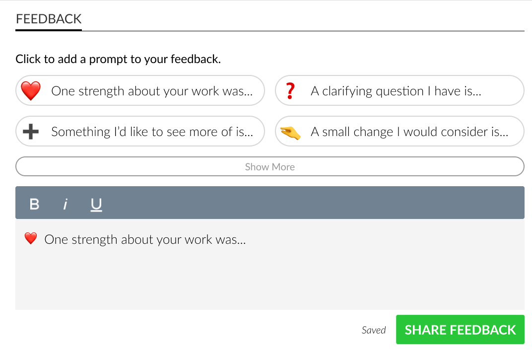Add the 'Something I'd like to see more of is...' prompt
The height and width of the screenshot is (359, 532).
coord(140,131)
